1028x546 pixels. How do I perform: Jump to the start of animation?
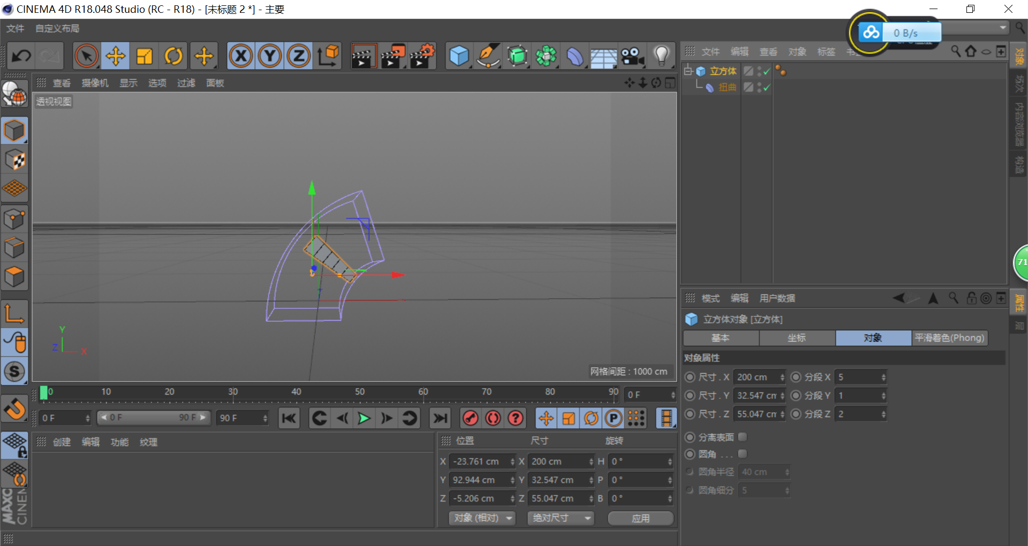point(289,418)
